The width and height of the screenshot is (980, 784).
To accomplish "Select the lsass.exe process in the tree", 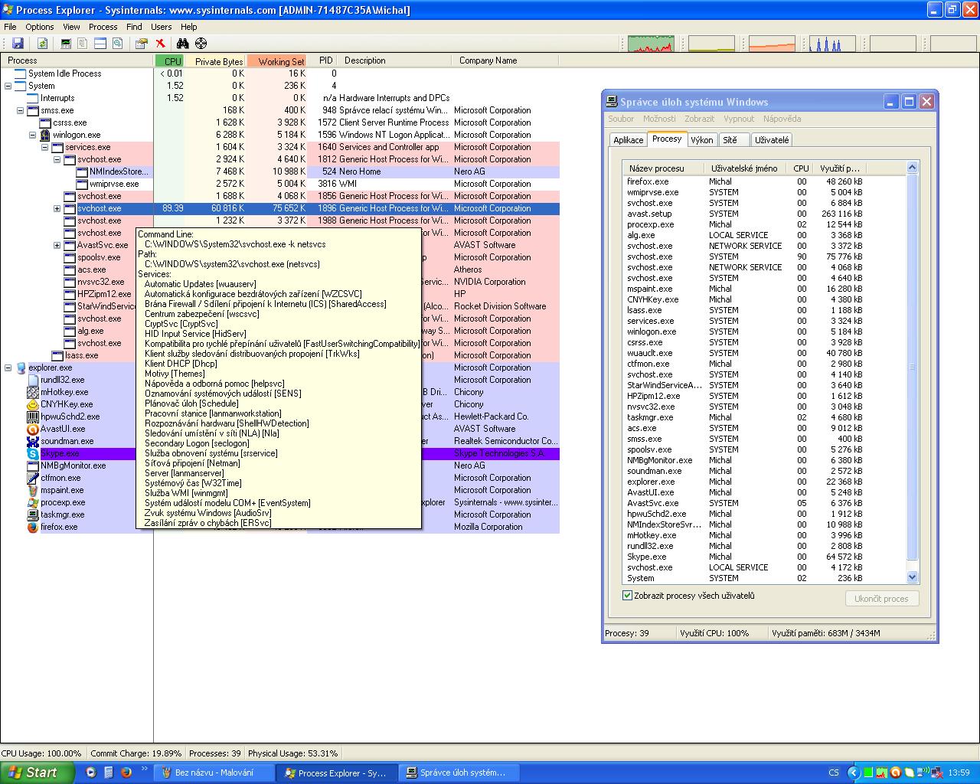I will (81, 355).
